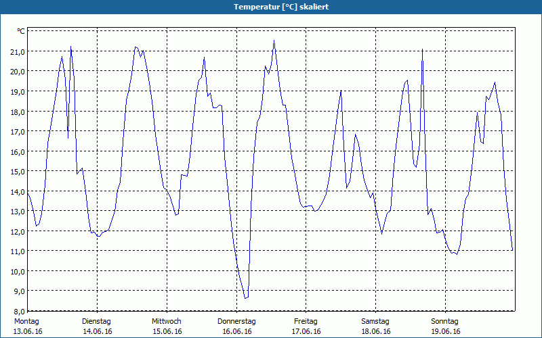Click the date 17.06.16

click(307, 331)
